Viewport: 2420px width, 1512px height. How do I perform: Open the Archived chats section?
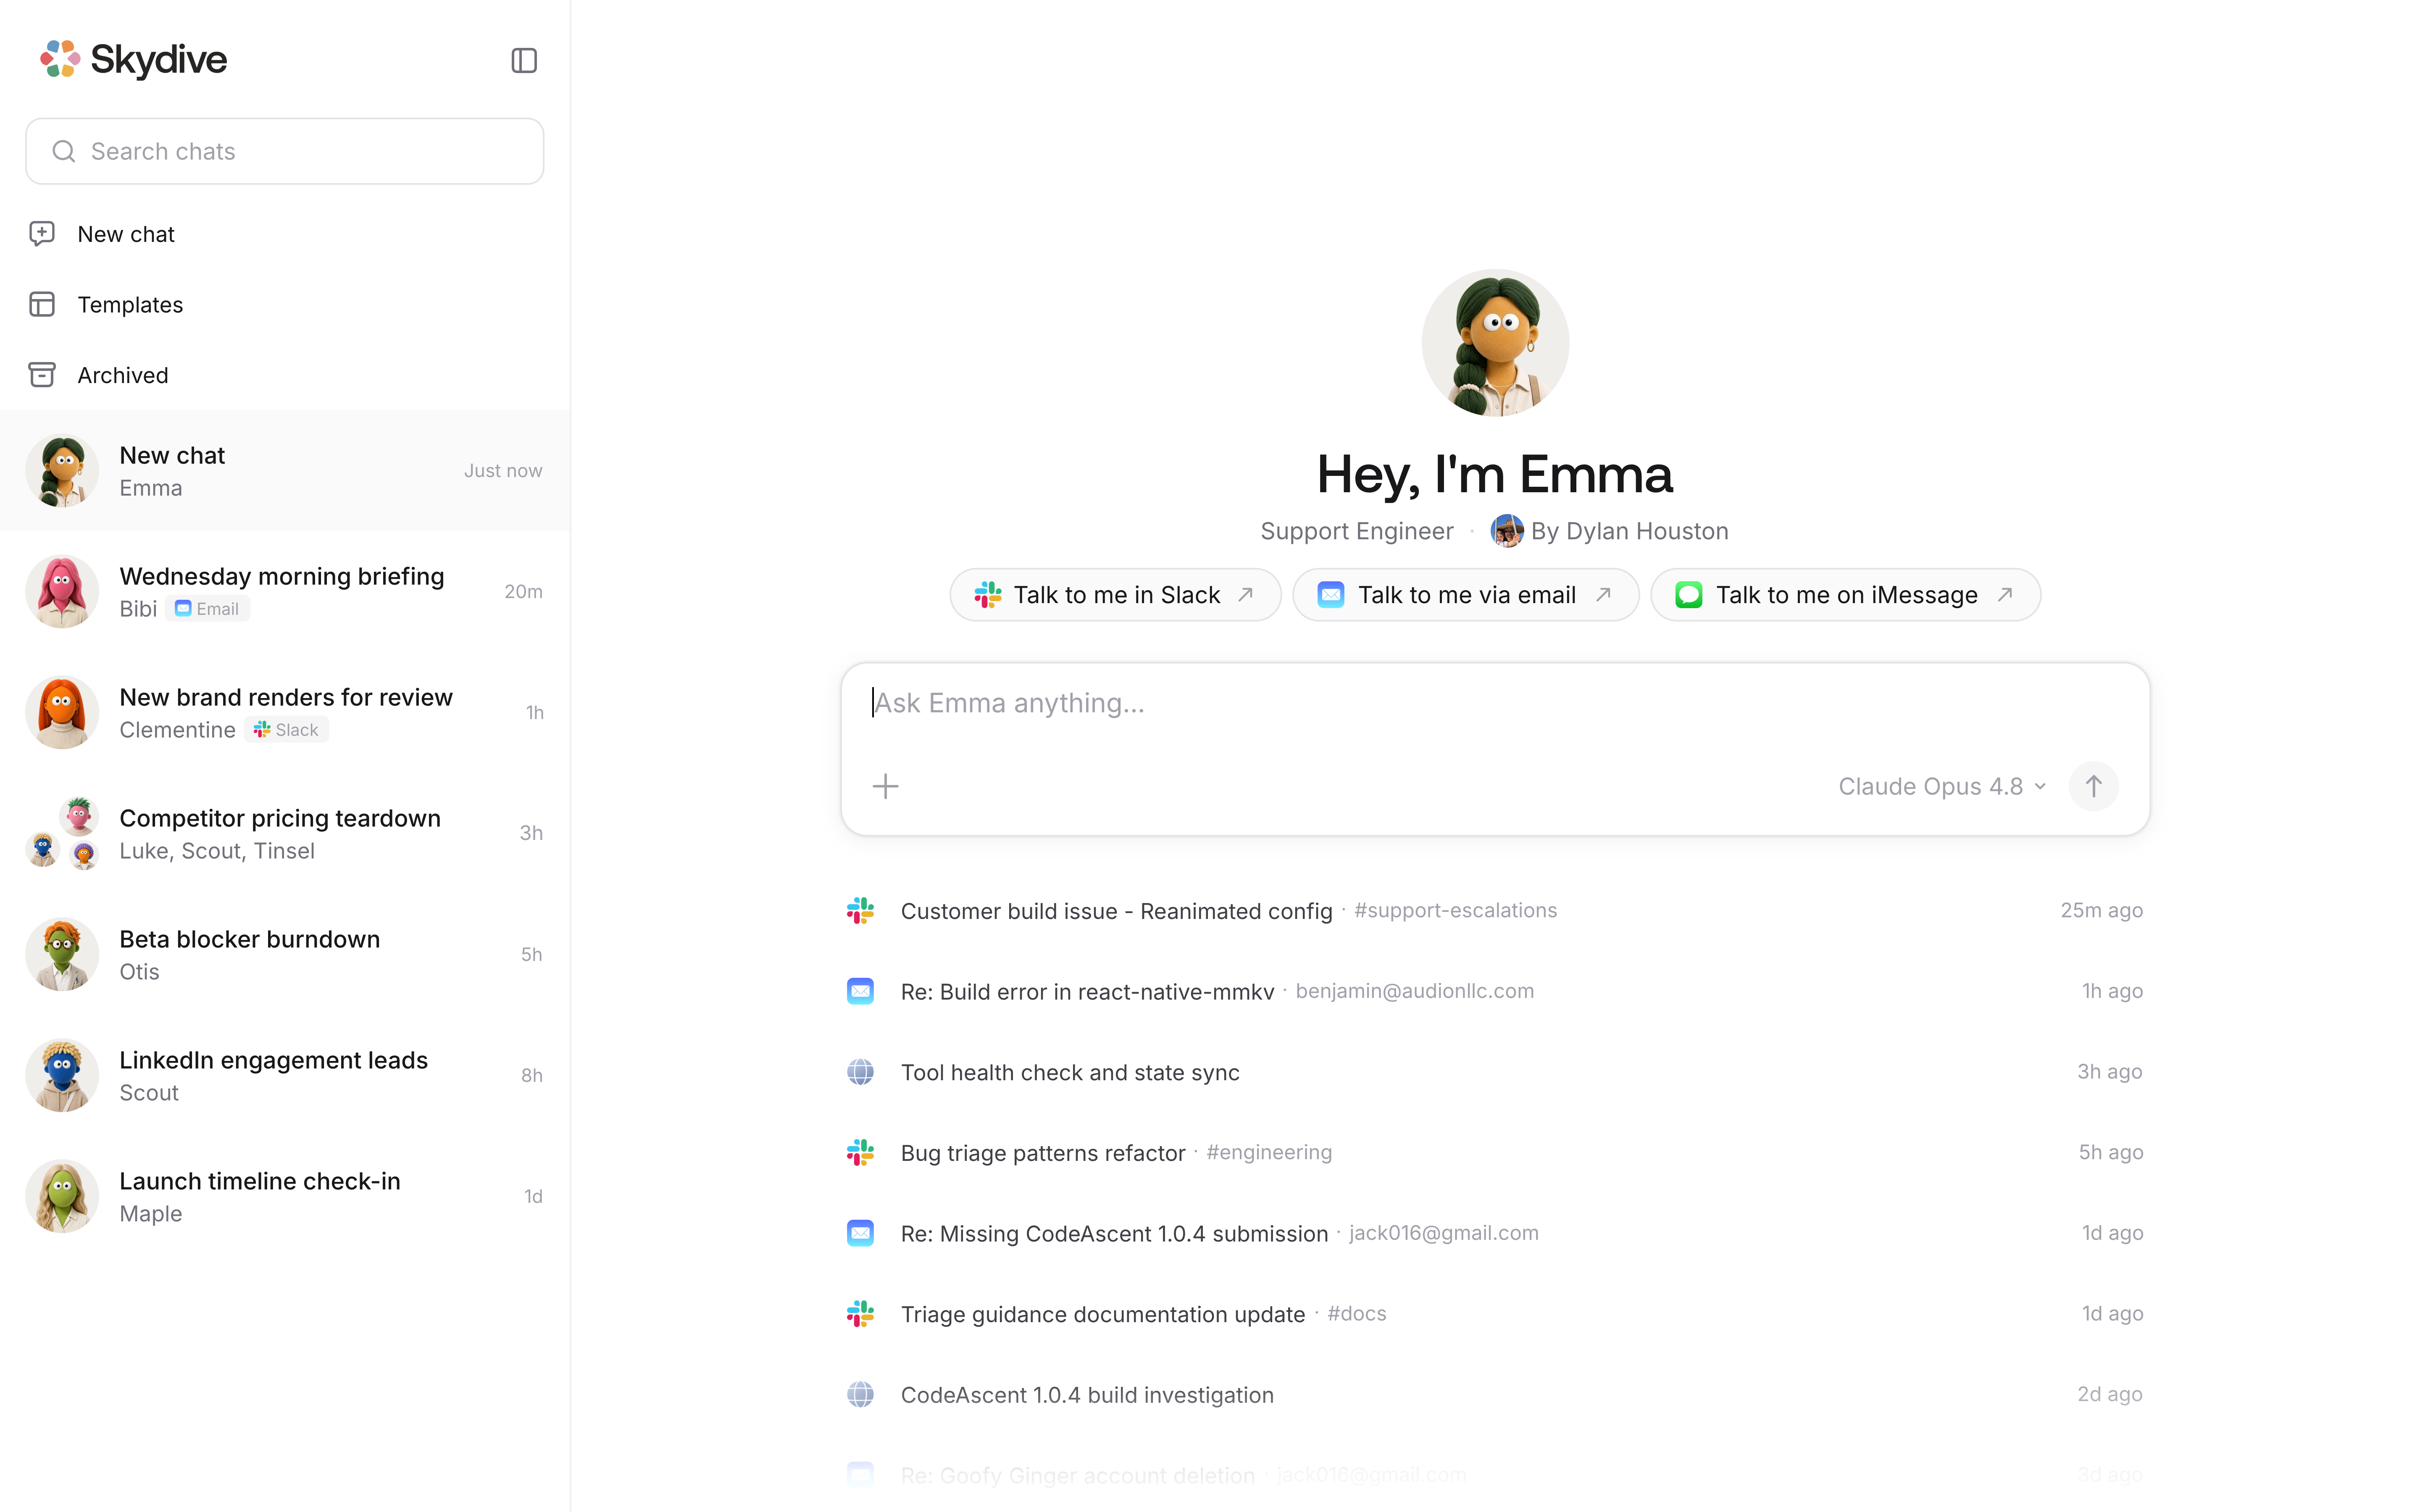(285, 375)
